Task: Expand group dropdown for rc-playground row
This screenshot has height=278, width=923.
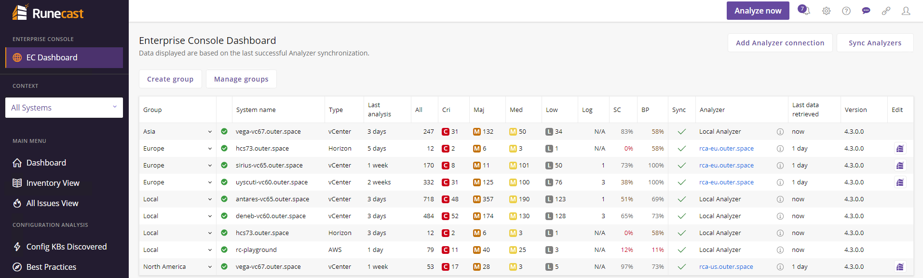Action: [210, 250]
